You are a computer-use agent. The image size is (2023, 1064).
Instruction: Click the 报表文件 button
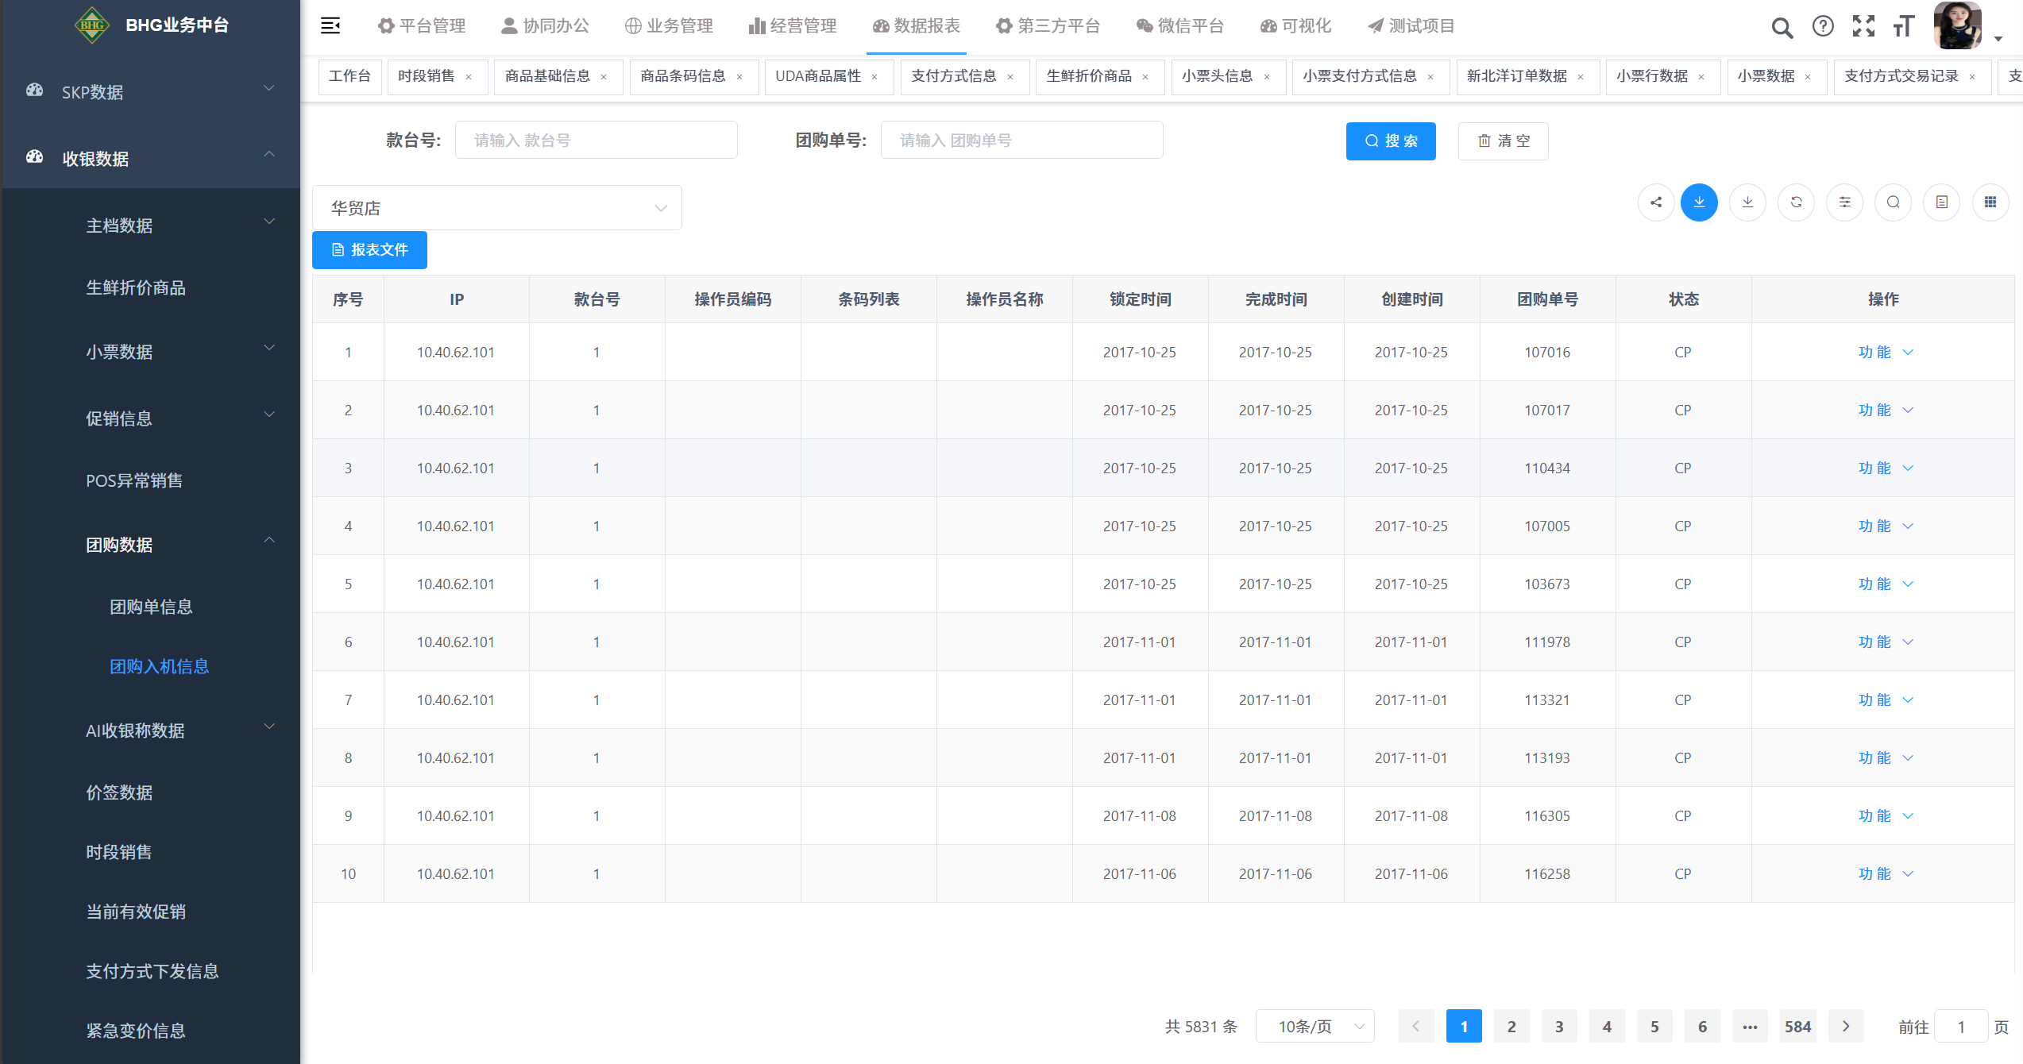click(x=369, y=250)
